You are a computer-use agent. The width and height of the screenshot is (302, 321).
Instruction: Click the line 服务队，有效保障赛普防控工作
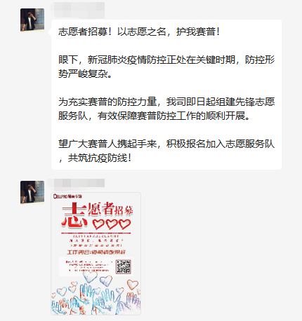[155, 116]
